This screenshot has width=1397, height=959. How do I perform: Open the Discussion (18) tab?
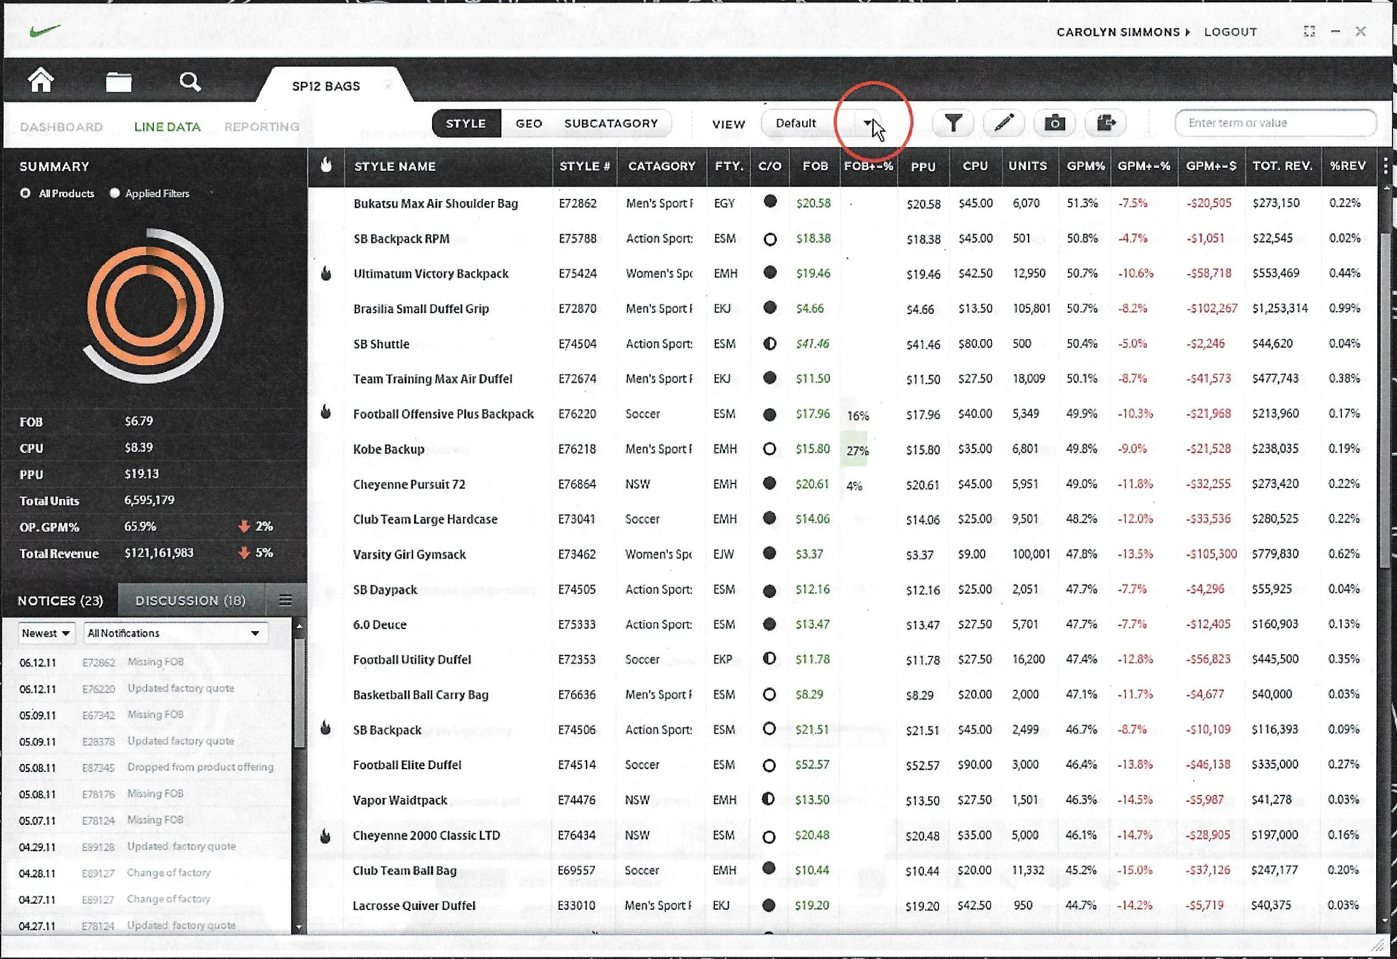[x=190, y=601]
